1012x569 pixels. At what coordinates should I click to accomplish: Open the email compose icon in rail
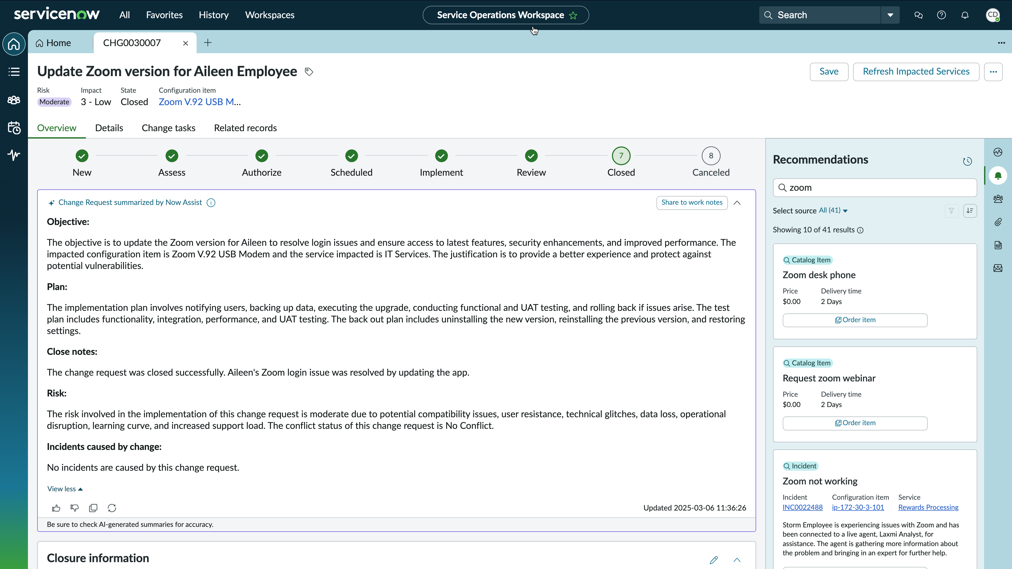998,268
